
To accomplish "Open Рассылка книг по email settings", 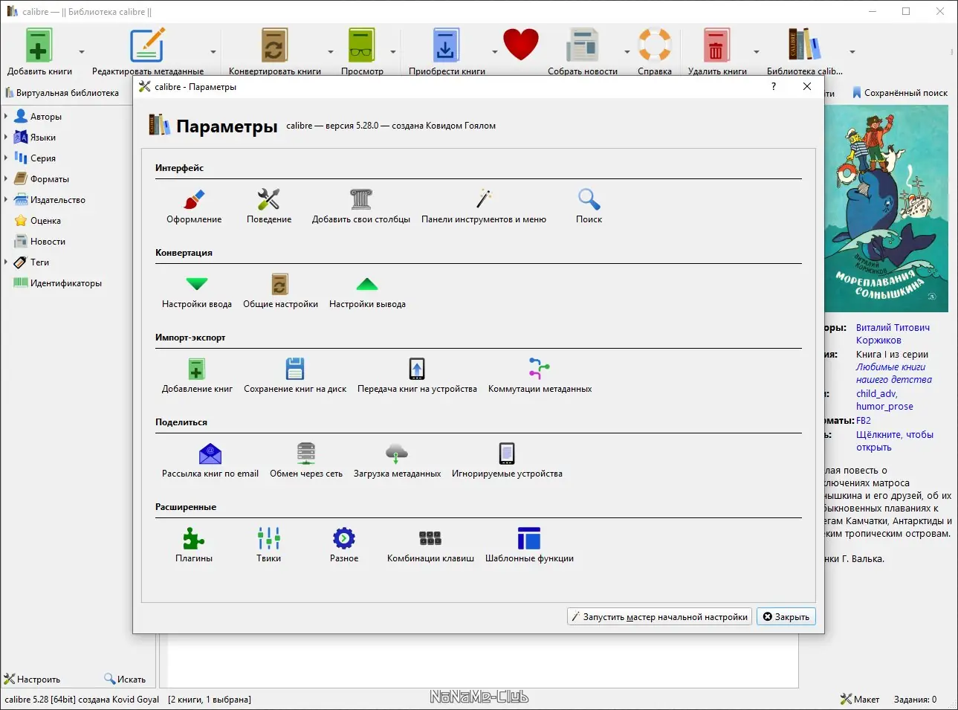I will (210, 460).
